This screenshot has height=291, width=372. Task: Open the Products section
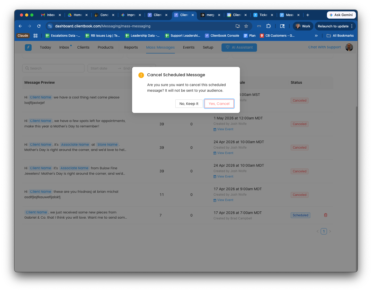tap(105, 47)
